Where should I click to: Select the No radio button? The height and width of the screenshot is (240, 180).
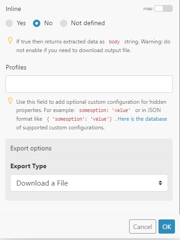37,23
